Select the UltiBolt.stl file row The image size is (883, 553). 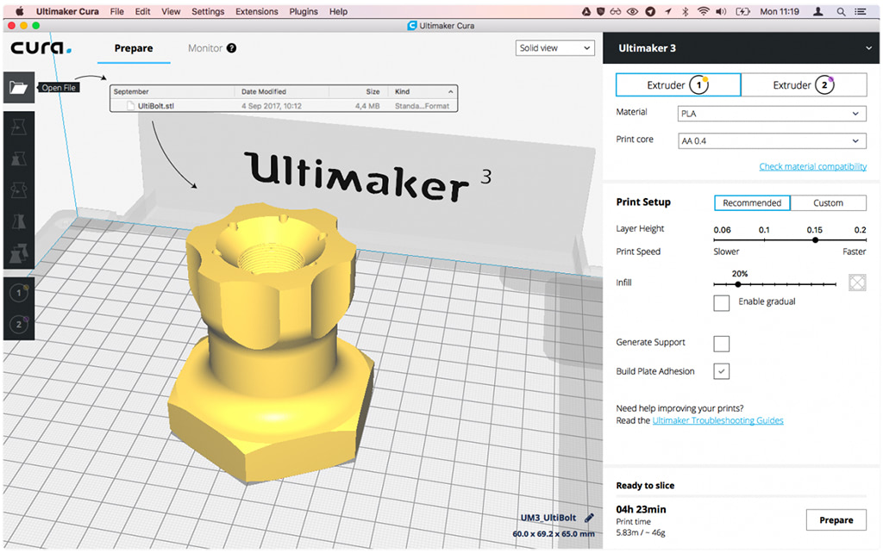coord(283,106)
